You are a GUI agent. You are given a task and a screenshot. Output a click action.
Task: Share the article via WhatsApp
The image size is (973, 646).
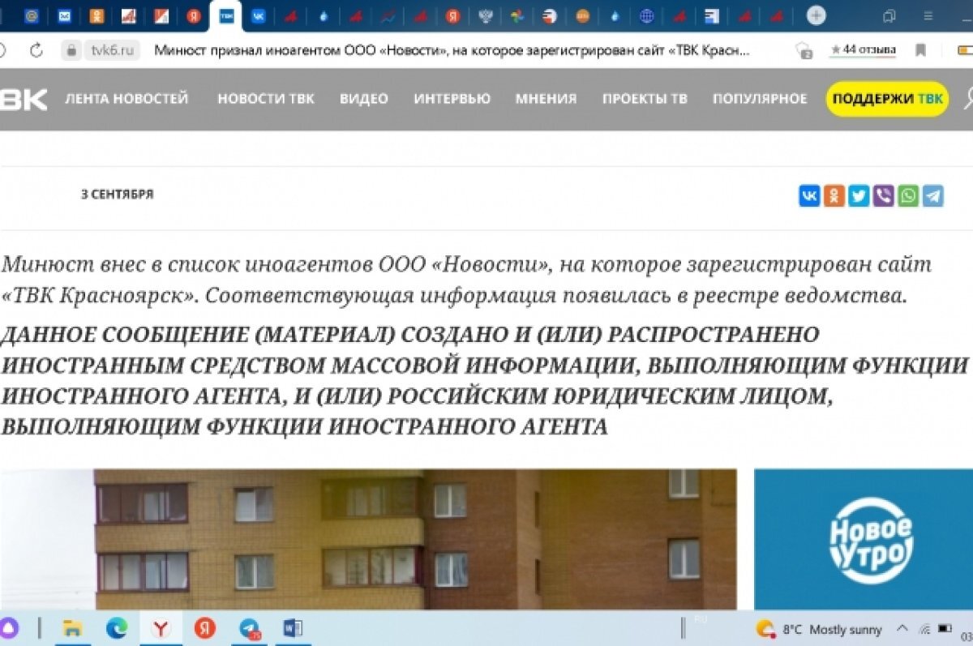tap(907, 195)
